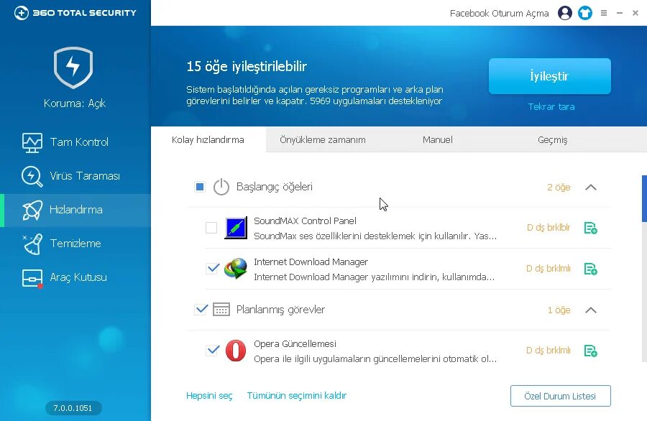Open Tam Kontrol from sidebar
The height and width of the screenshot is (421, 647).
click(x=75, y=142)
